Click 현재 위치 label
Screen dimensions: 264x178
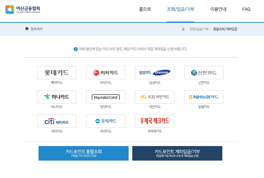click(36, 29)
